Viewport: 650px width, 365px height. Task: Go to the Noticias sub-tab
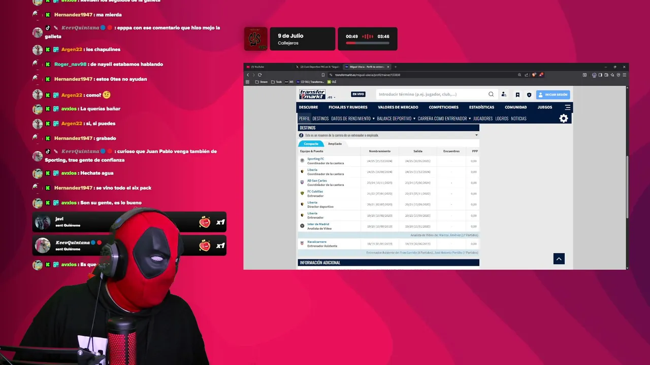518,119
